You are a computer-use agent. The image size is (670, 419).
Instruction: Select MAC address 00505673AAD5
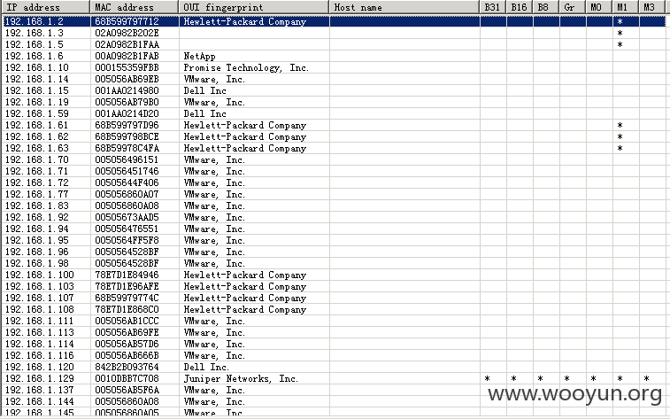click(x=127, y=218)
